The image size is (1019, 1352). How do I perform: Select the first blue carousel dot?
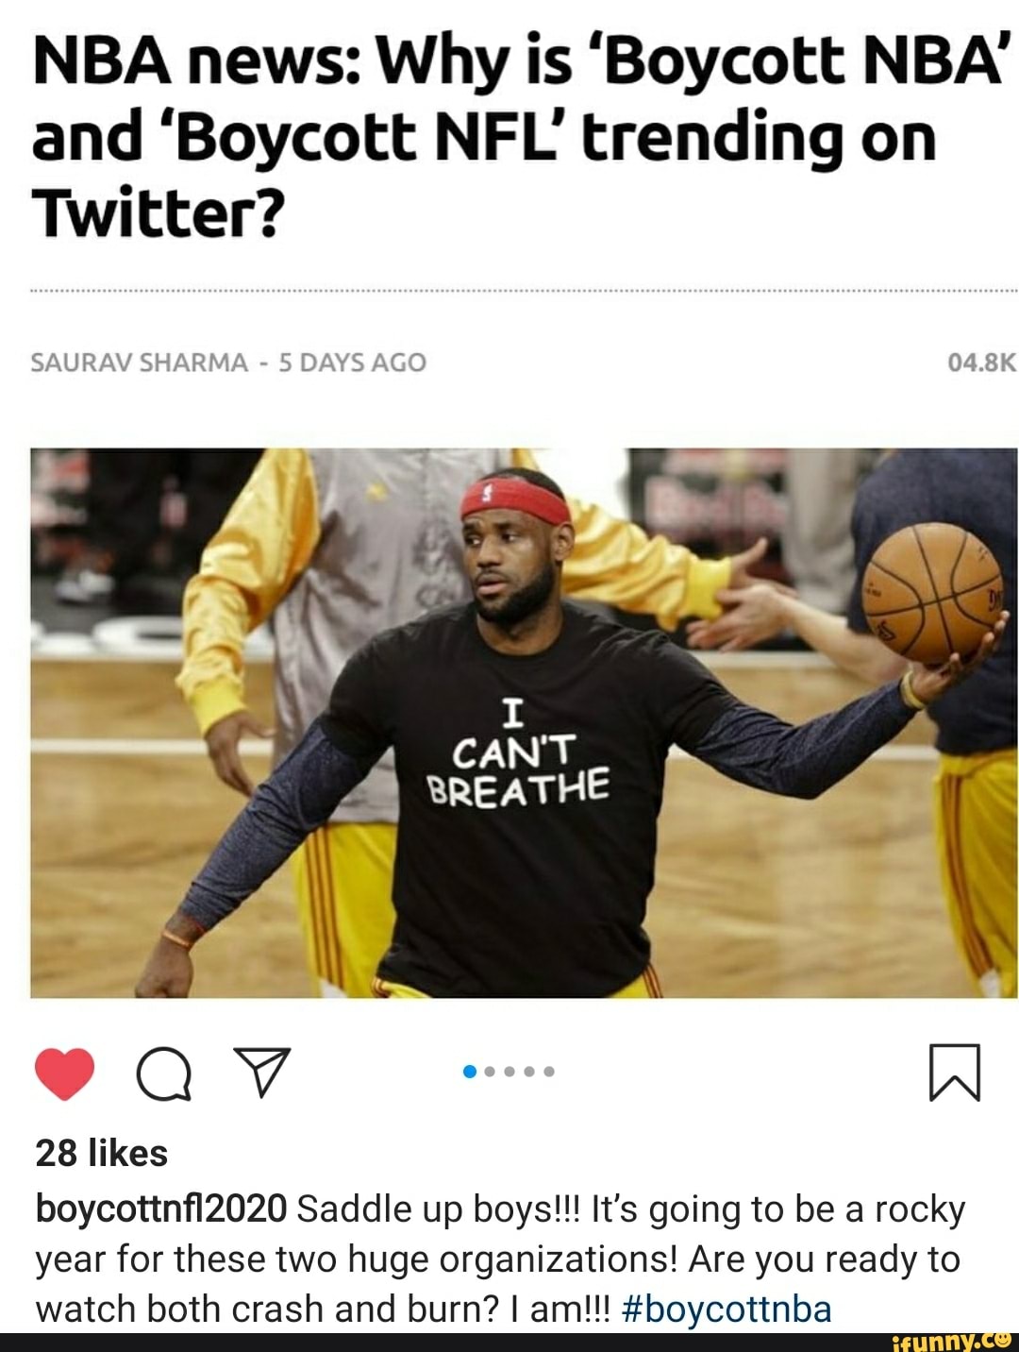tap(470, 1072)
